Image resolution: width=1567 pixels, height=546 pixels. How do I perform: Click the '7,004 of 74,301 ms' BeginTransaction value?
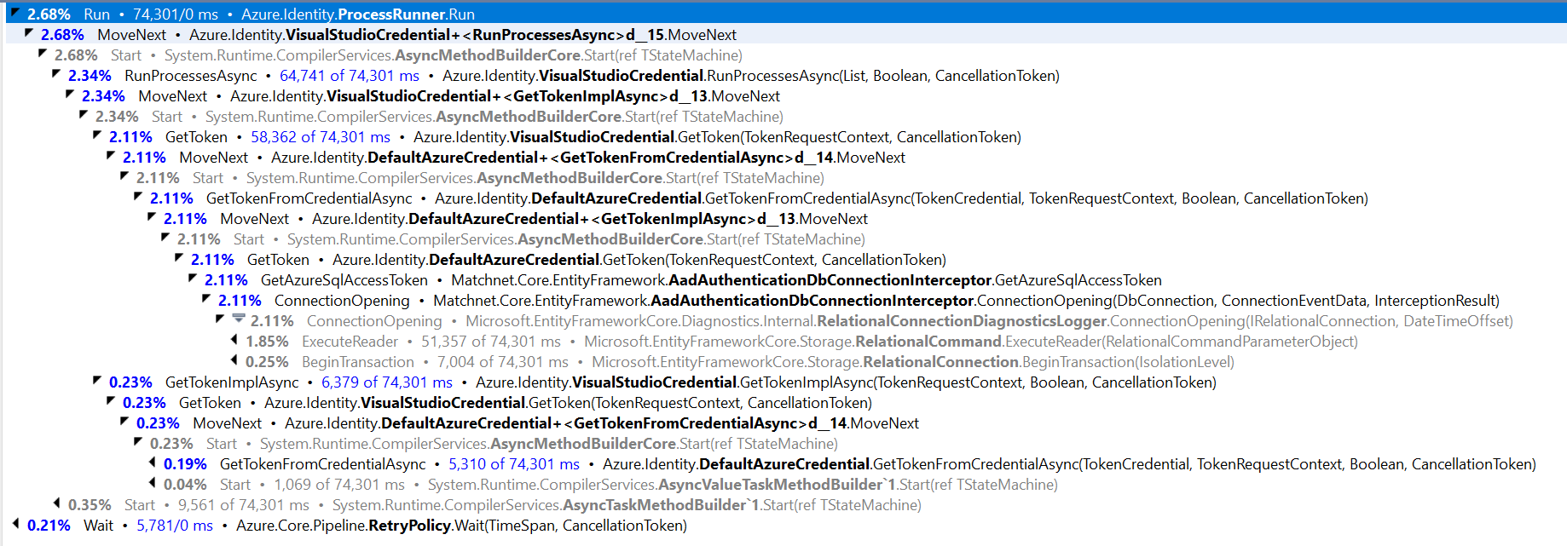click(503, 362)
